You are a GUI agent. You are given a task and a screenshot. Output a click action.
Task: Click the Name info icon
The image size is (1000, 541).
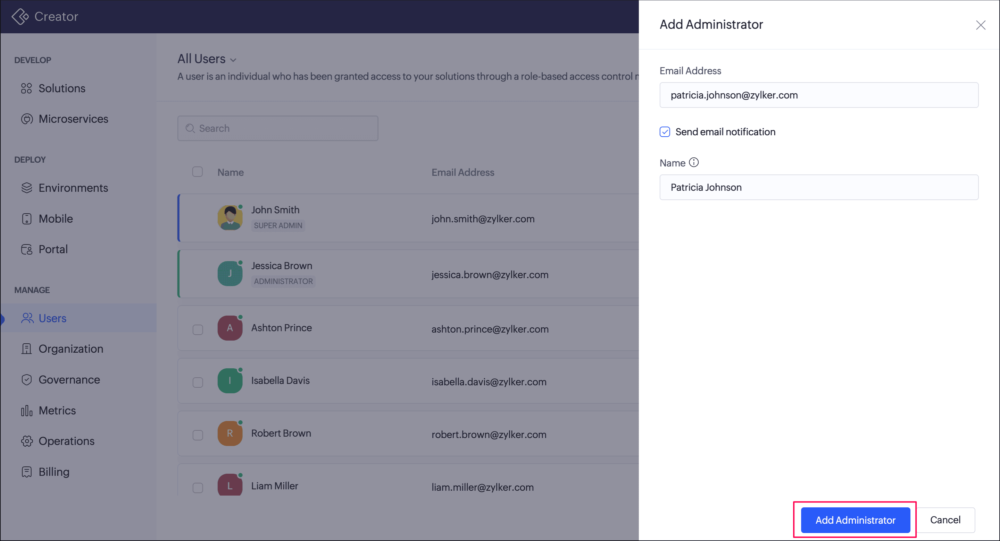(694, 163)
